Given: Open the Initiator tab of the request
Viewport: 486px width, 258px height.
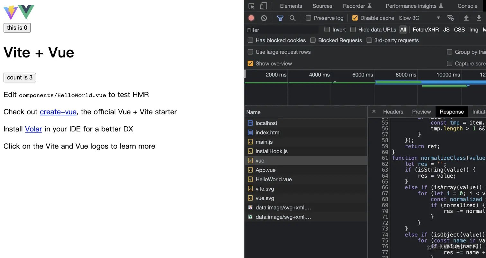Looking at the screenshot, I should (479, 112).
